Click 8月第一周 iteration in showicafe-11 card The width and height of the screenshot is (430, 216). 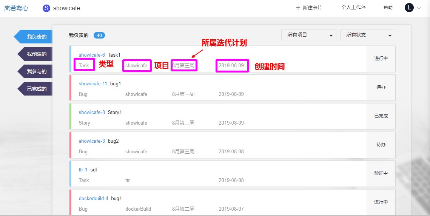(183, 94)
